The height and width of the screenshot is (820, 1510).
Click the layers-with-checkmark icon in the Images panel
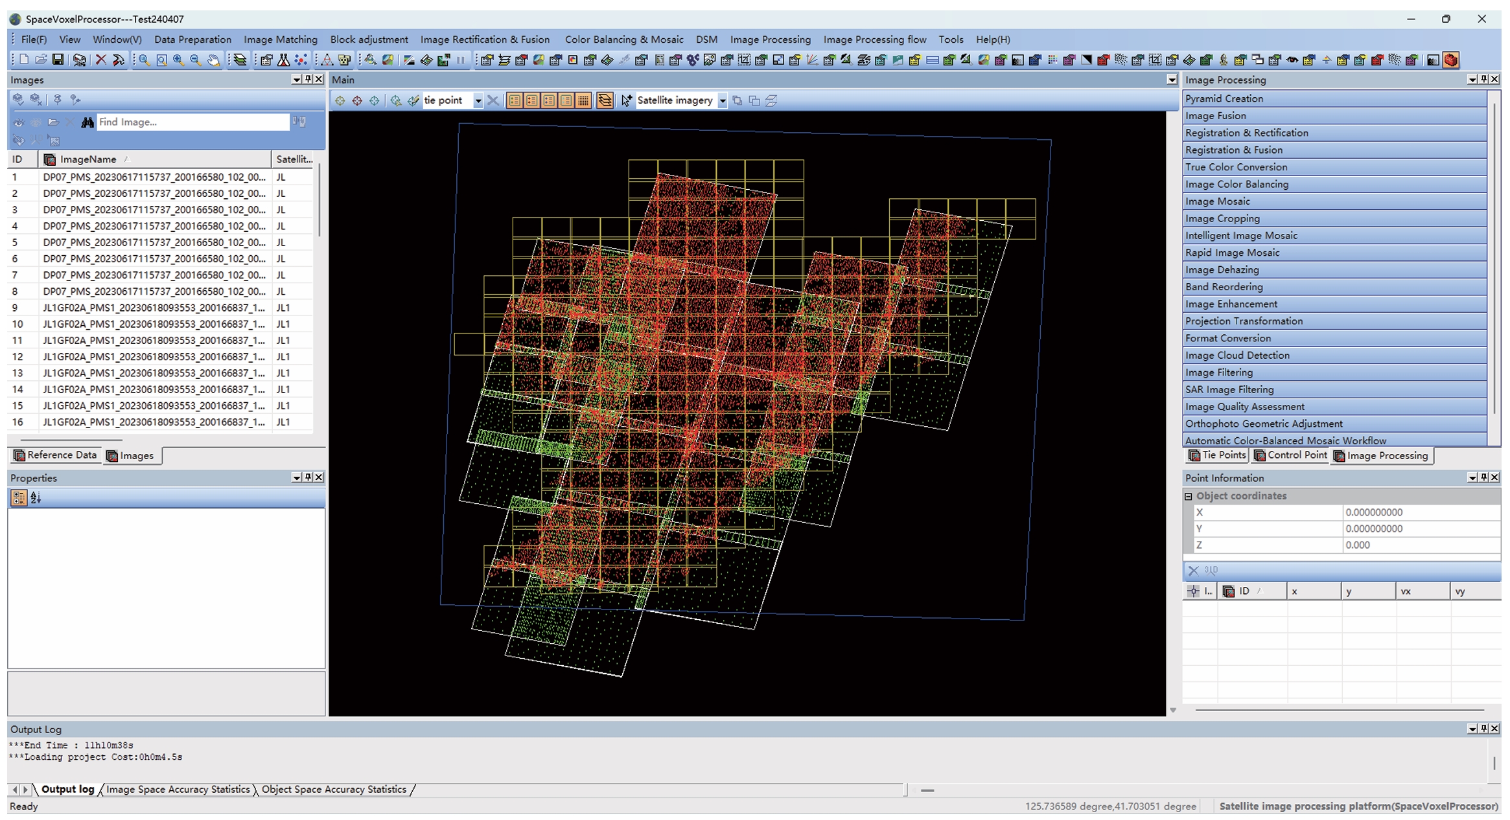click(18, 99)
